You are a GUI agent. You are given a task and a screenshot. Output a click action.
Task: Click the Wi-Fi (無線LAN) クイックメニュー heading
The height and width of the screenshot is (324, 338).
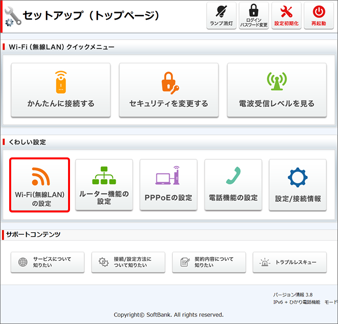tap(61, 47)
